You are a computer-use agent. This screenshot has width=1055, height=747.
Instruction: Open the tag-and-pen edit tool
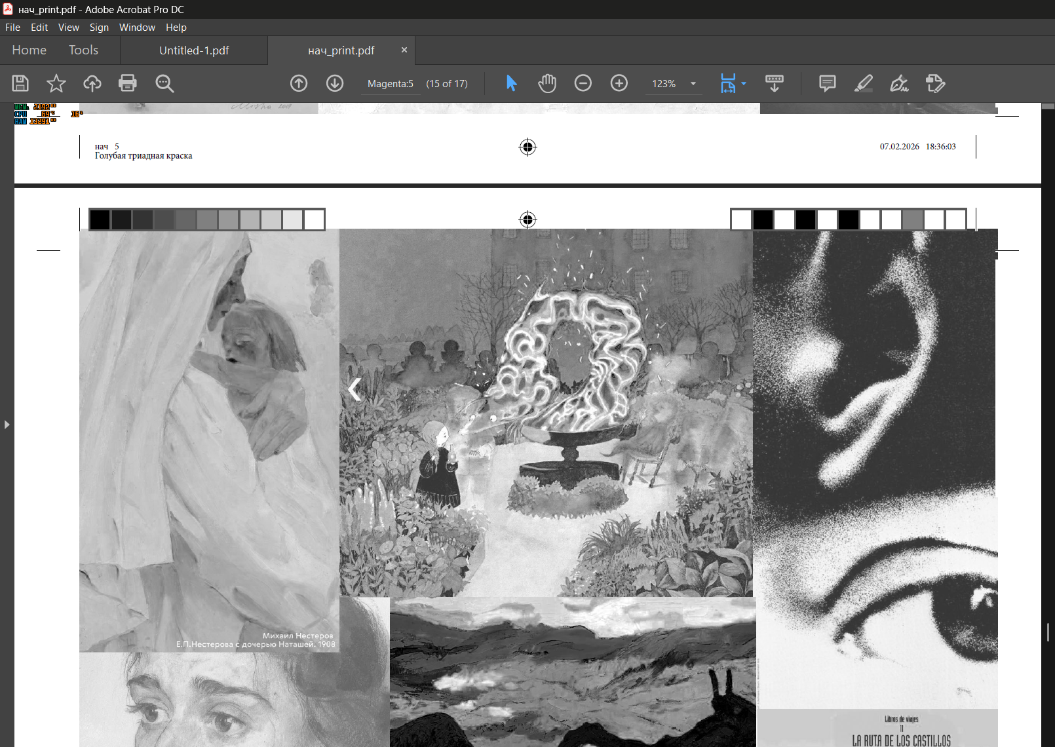935,83
